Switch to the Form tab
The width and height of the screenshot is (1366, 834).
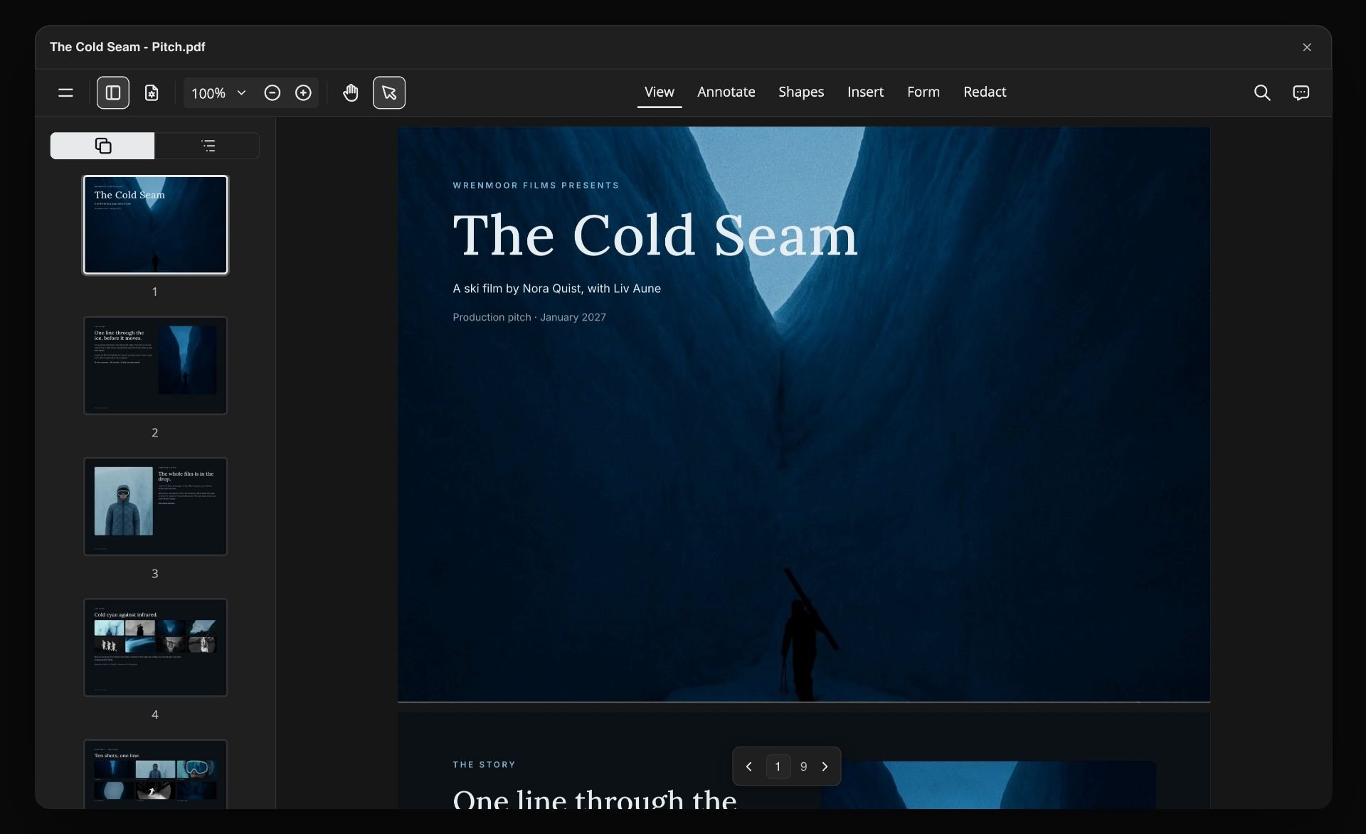pyautogui.click(x=923, y=92)
